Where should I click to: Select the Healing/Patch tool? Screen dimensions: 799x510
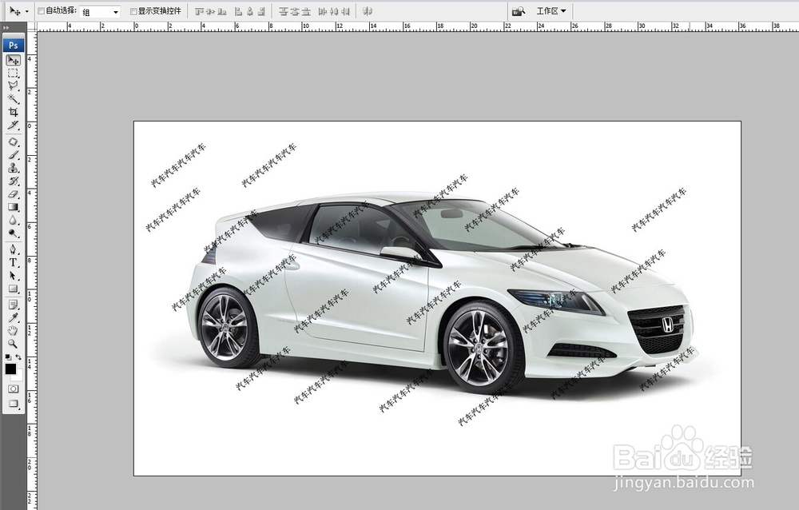(14, 142)
